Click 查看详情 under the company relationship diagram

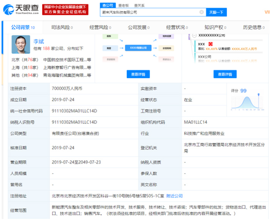click(x=138, y=74)
